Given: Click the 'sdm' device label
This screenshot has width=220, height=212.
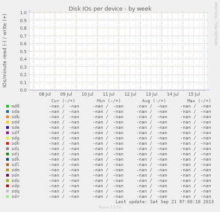Looking at the screenshot, I should tap(15, 170).
